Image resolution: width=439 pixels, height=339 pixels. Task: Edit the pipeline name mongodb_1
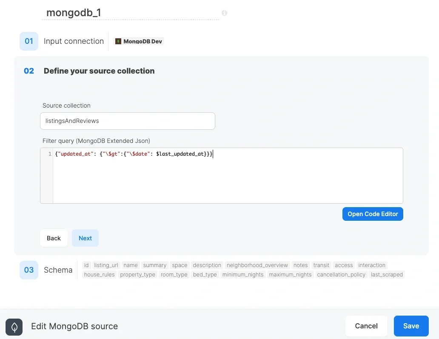(73, 13)
